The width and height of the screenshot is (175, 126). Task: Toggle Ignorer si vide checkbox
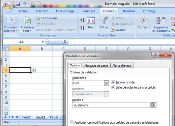113,82
